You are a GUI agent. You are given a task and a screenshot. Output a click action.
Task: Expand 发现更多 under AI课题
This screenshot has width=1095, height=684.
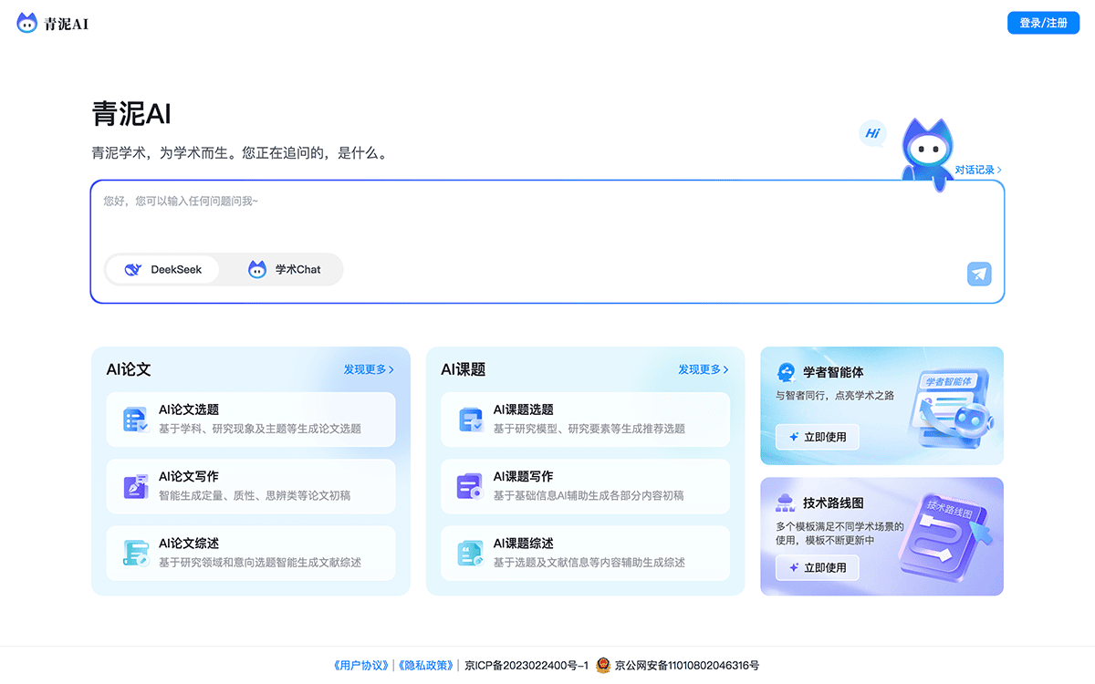click(703, 369)
